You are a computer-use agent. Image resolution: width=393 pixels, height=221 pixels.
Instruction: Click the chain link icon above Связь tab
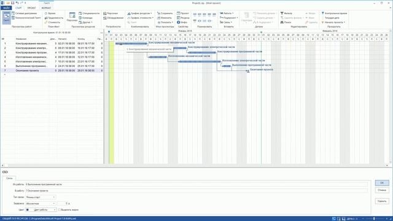[x=5, y=172]
